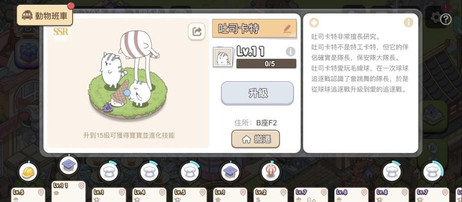Click the SSR rarity badge
This screenshot has width=462, height=202.
pyautogui.click(x=61, y=31)
